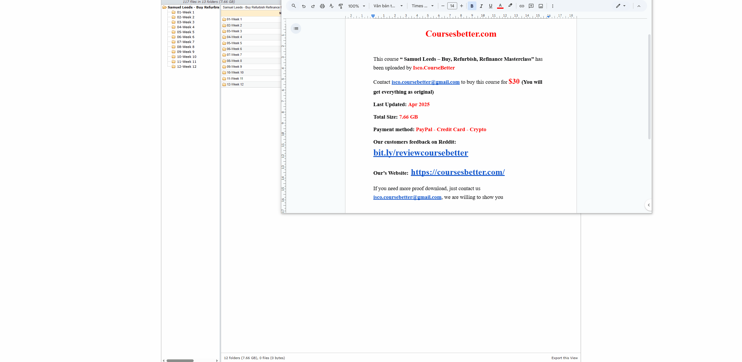Open the Times font family dropdown
This screenshot has width=742, height=362.
(423, 6)
